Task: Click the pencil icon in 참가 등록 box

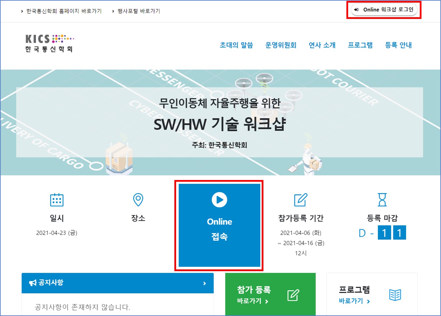Action: 293,295
